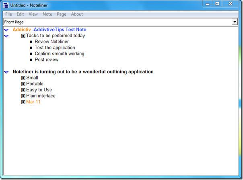Click the bullet next to Post review

[31, 60]
